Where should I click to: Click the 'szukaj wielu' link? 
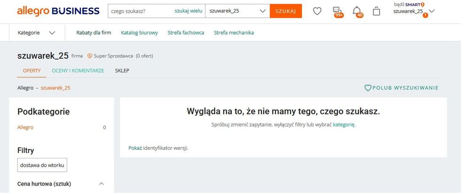pyautogui.click(x=188, y=11)
